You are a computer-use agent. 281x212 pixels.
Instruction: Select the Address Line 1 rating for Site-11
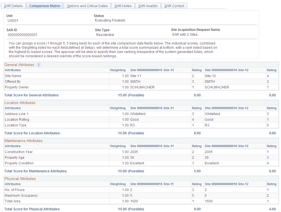pyautogui.click(x=193, y=114)
